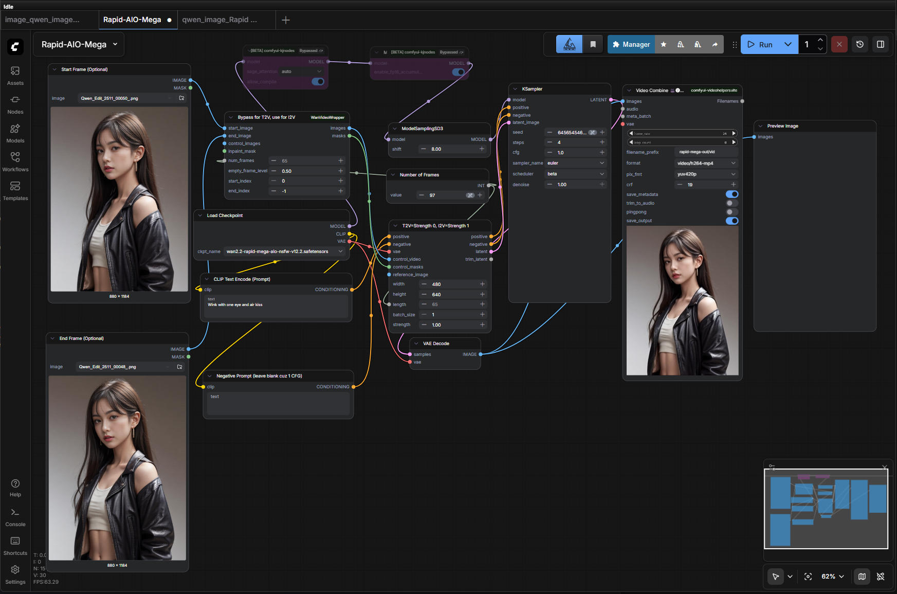897x594 pixels.
Task: Open the Nodes library panel
Action: point(15,104)
